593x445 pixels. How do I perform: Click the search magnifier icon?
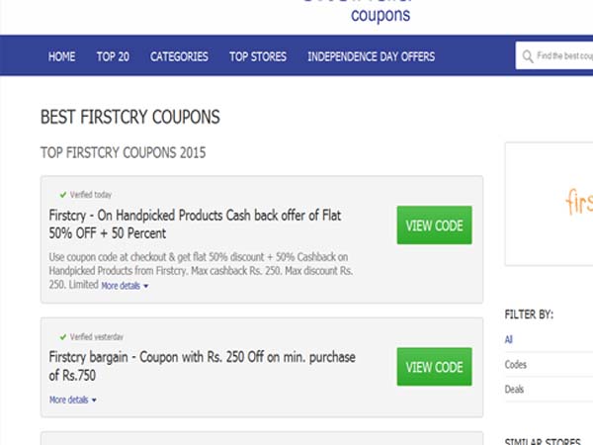(529, 56)
